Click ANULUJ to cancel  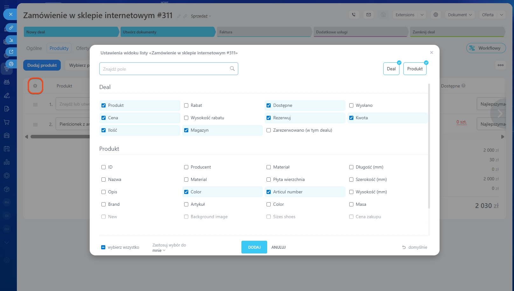pos(278,247)
